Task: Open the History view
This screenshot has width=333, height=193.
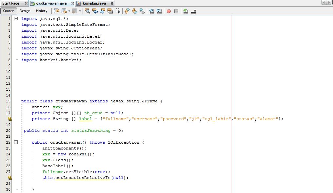Action: [42, 11]
